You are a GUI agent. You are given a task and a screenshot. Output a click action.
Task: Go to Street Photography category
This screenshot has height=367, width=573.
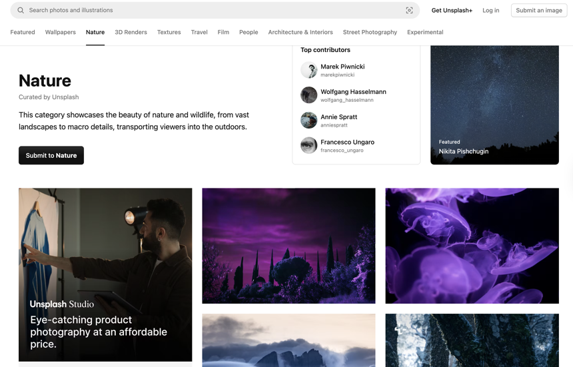[370, 32]
